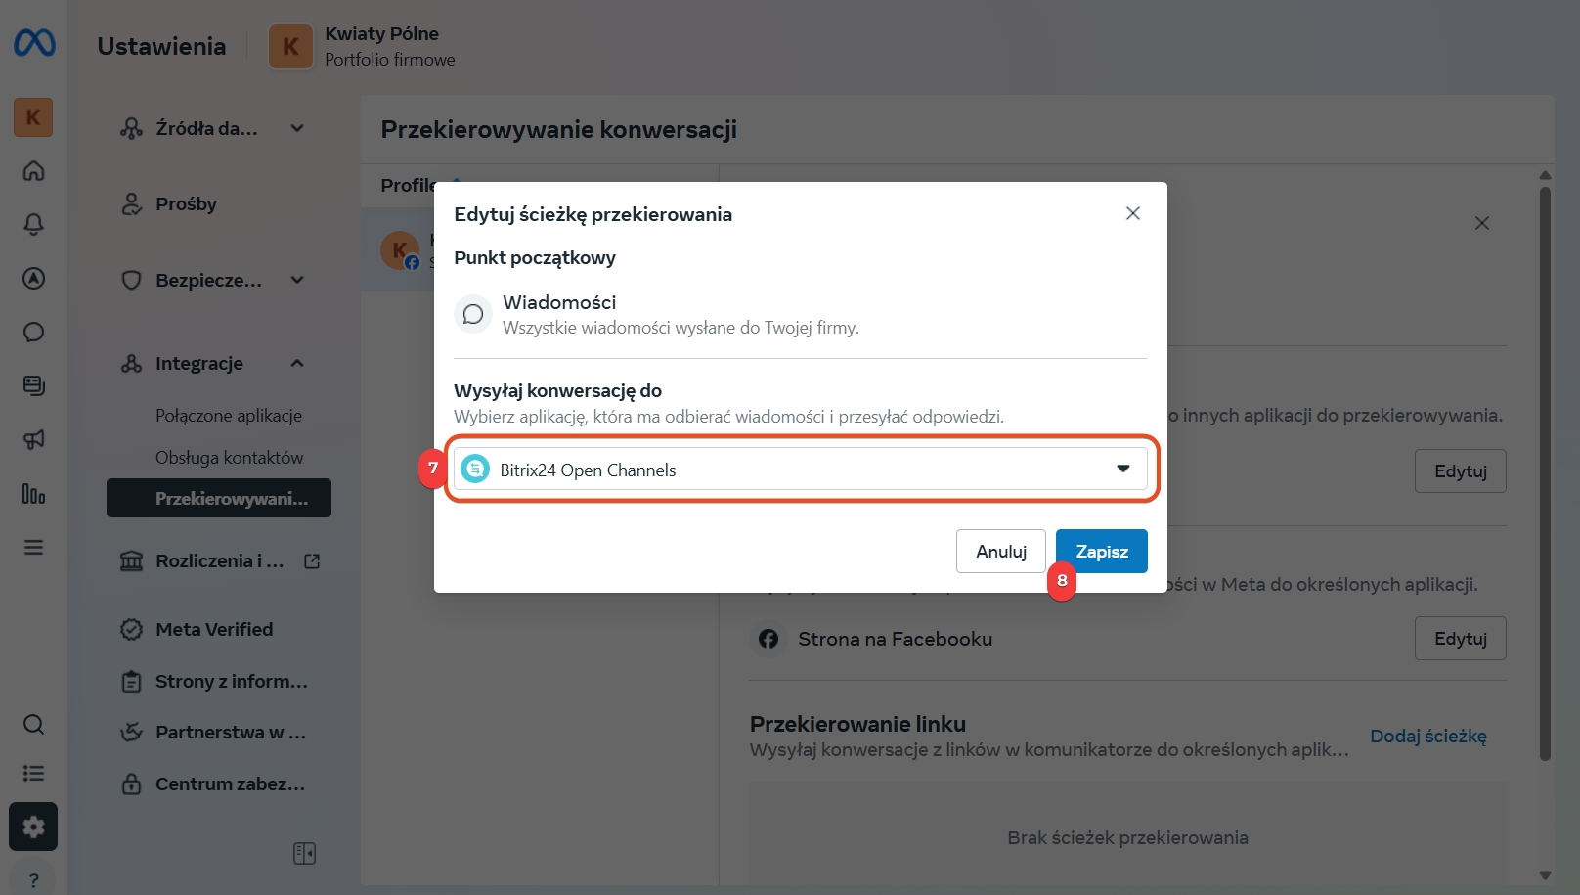The height and width of the screenshot is (895, 1580).
Task: Select Obsługa kontaktów menu item
Action: [x=229, y=458]
